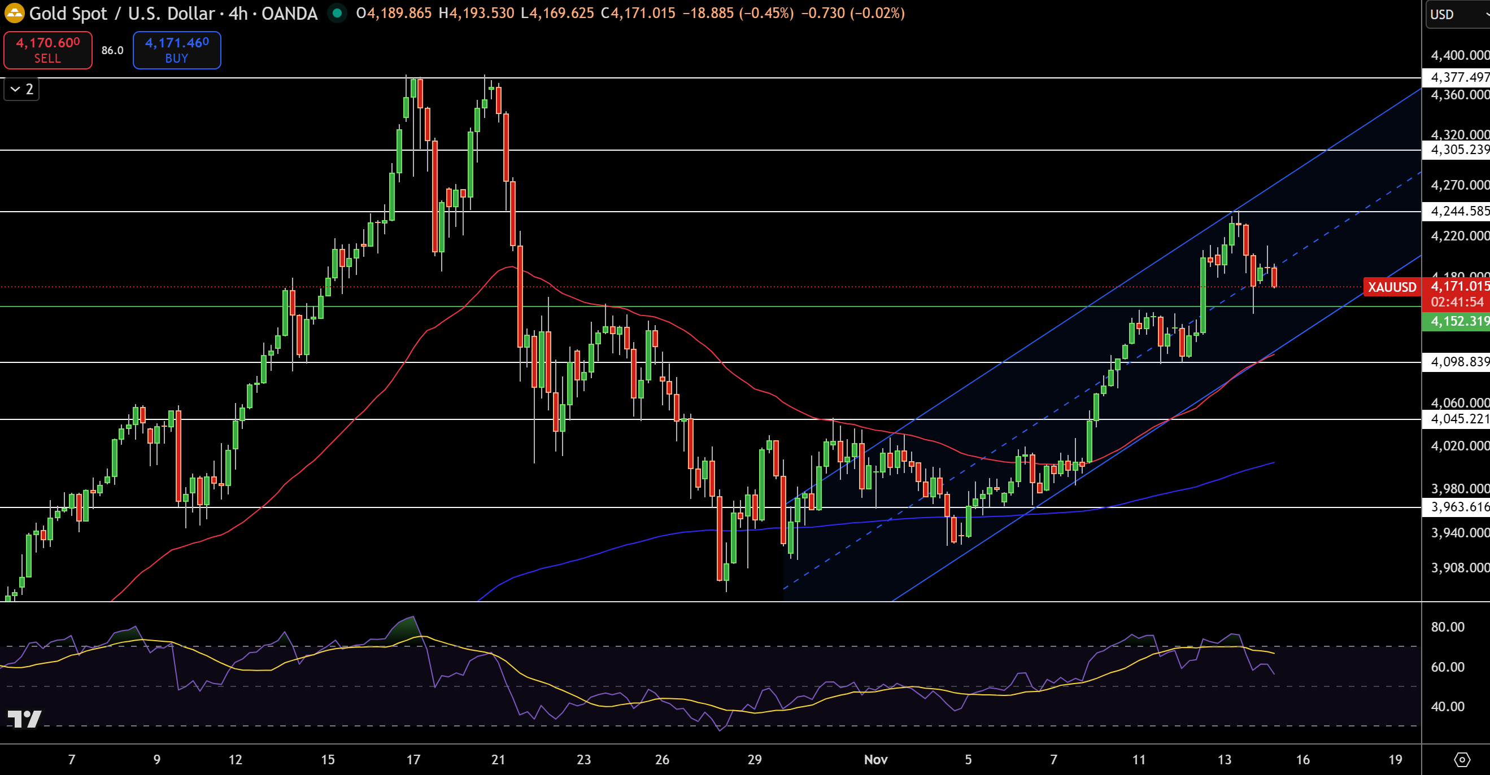This screenshot has width=1490, height=775.
Task: Click the green market status dot
Action: point(337,14)
